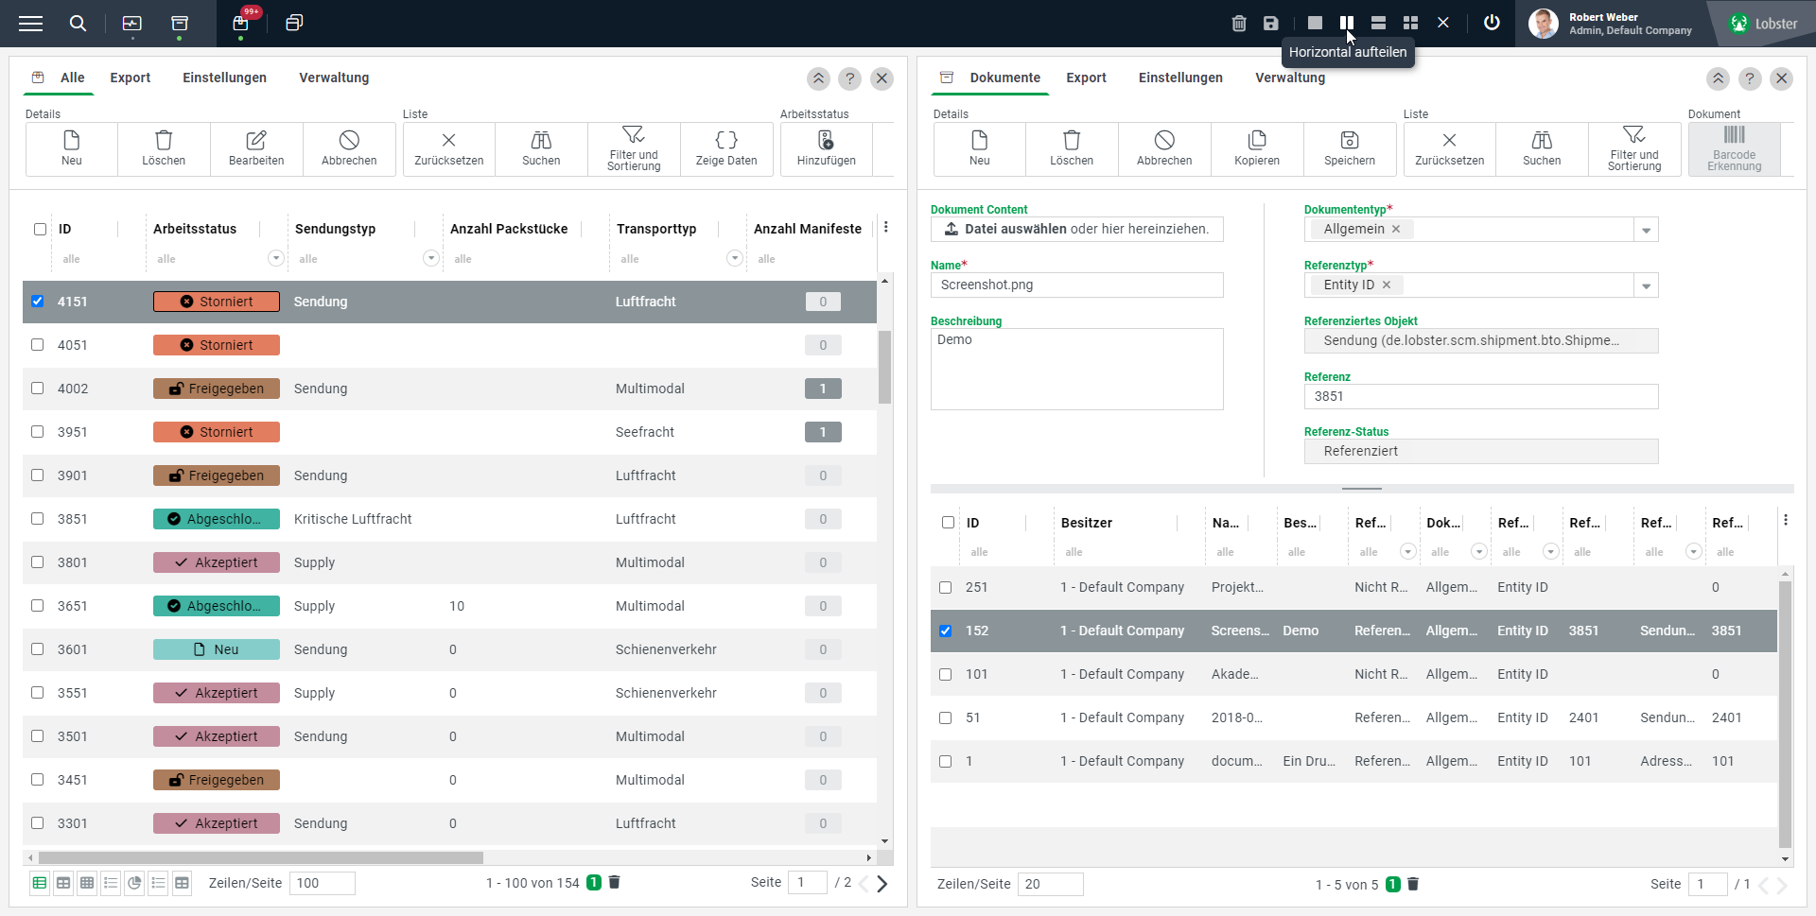Screen dimensions: 1816x916
Task: Click Kopieren in the documents toolbar
Action: click(1257, 149)
